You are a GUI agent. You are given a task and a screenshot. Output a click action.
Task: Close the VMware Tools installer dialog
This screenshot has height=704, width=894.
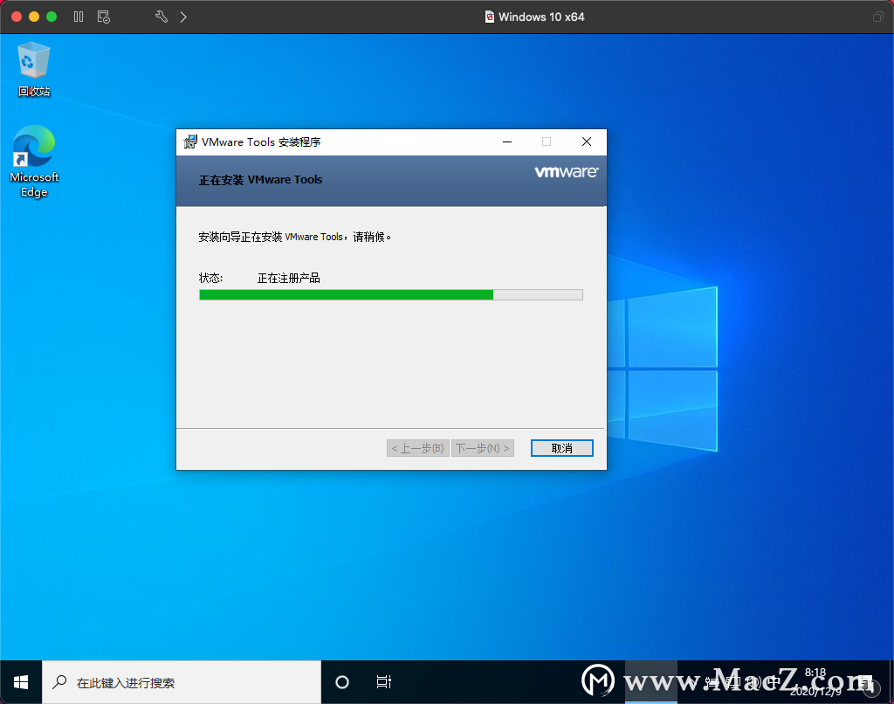click(x=586, y=141)
